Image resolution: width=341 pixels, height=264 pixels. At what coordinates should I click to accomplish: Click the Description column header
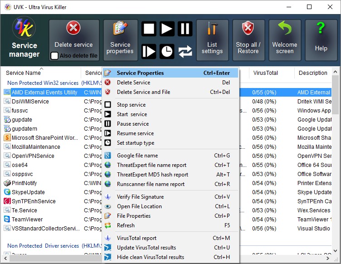(313, 73)
